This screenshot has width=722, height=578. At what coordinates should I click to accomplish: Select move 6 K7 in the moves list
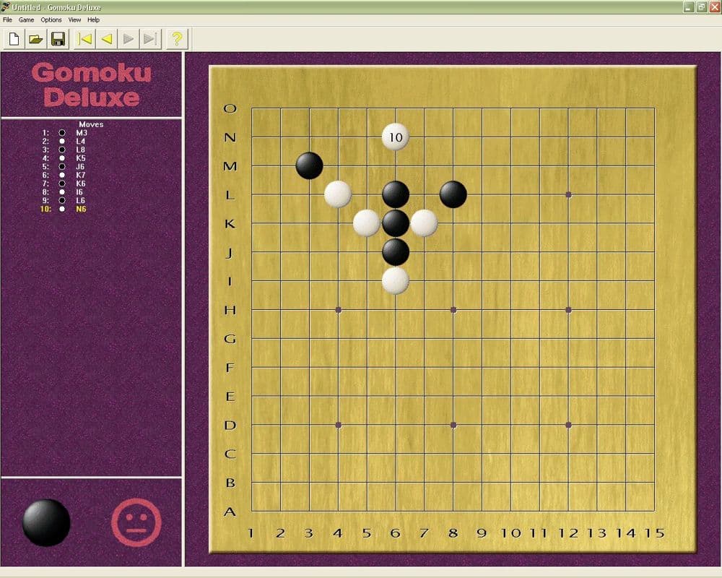pos(64,175)
